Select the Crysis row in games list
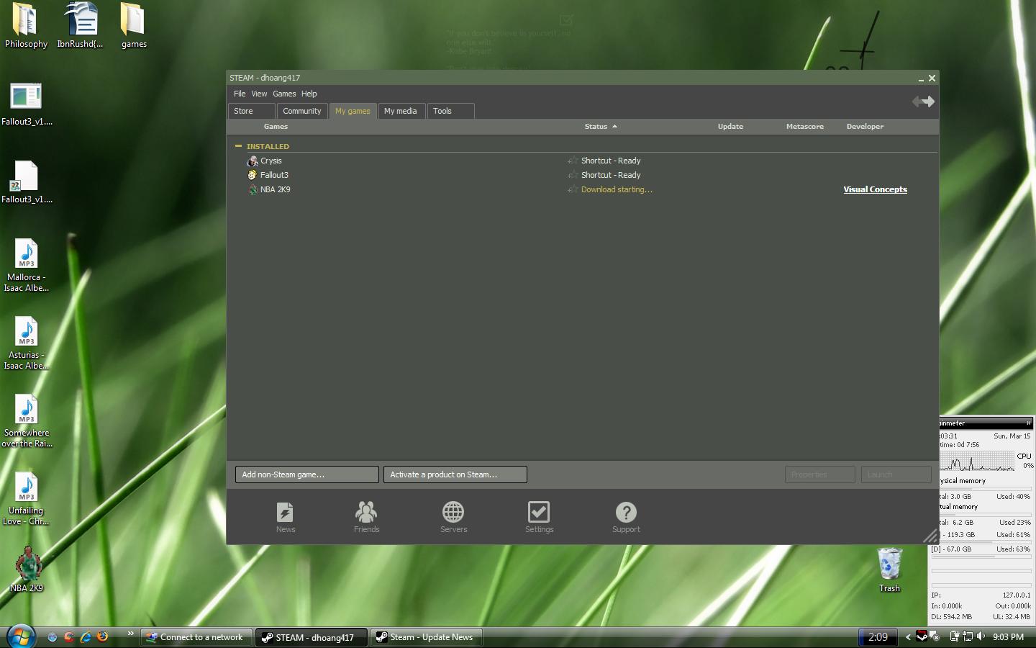 click(x=583, y=161)
